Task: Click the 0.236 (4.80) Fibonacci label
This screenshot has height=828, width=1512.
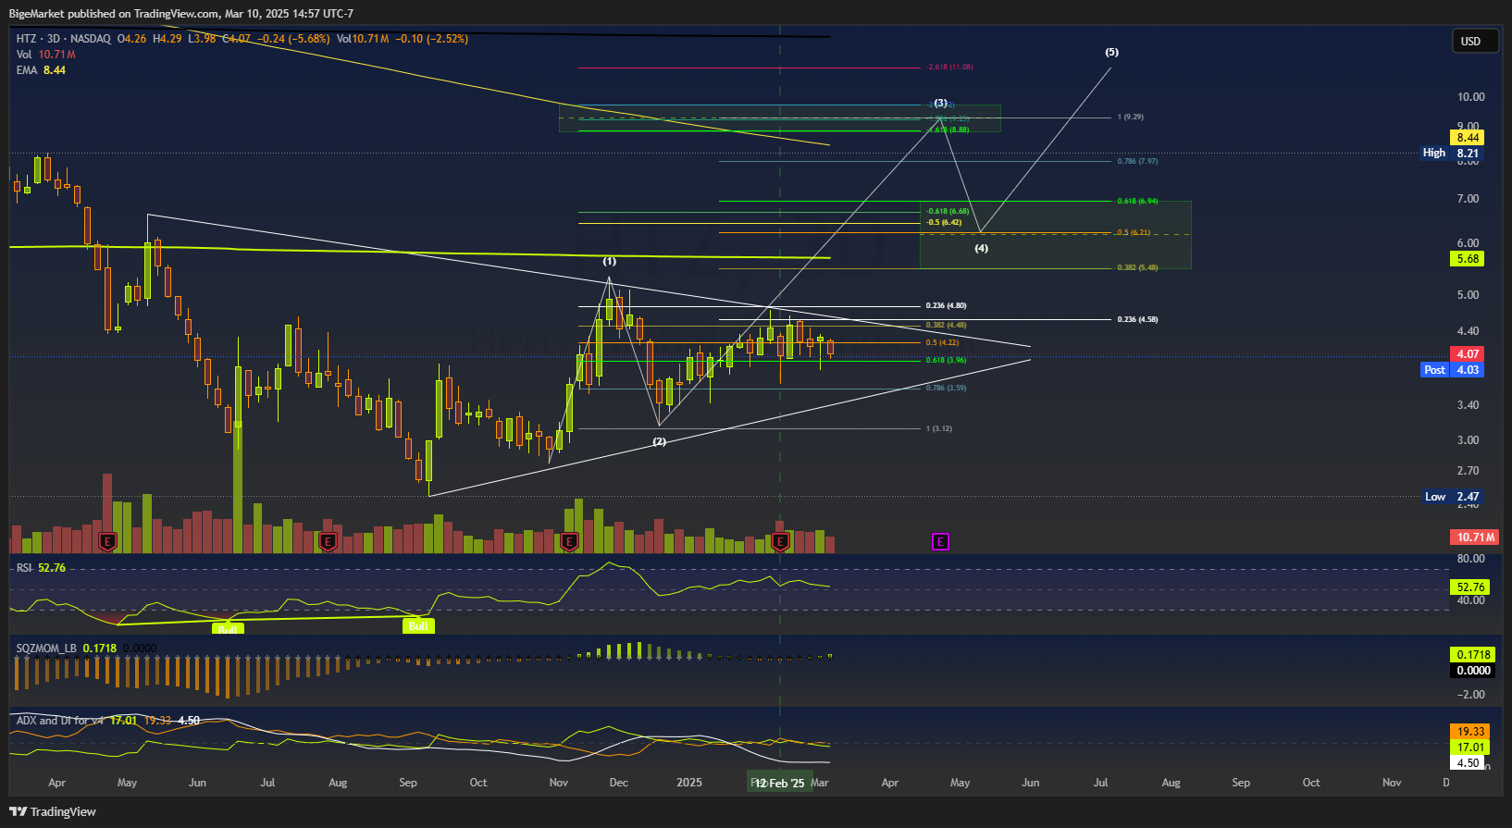Action: (x=946, y=306)
